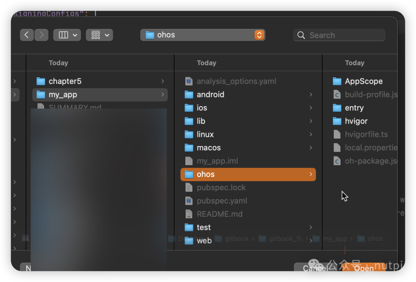This screenshot has width=416, height=282.
Task: Focus the Search field
Action: (339, 35)
